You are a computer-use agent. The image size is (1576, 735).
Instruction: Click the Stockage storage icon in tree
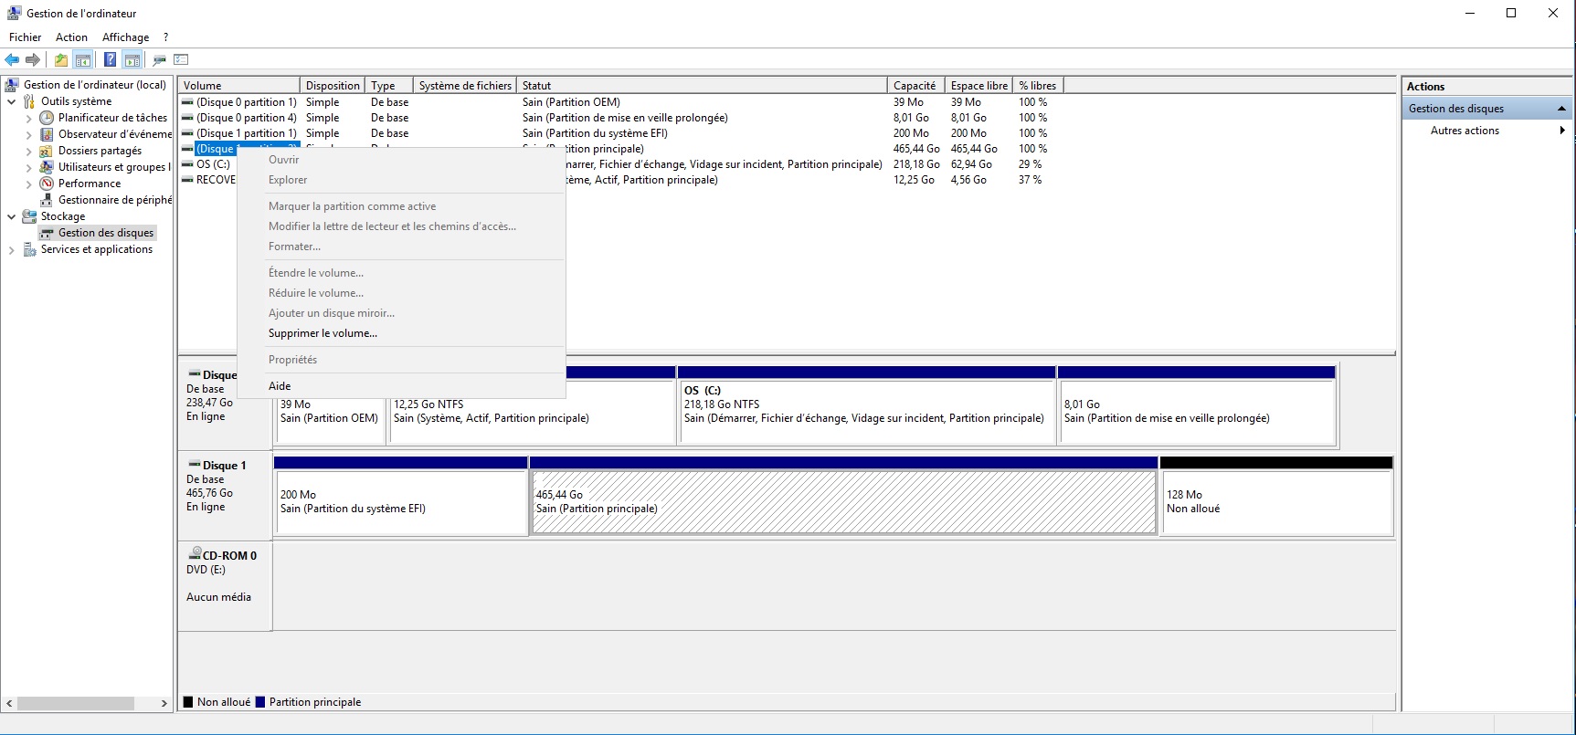click(30, 216)
